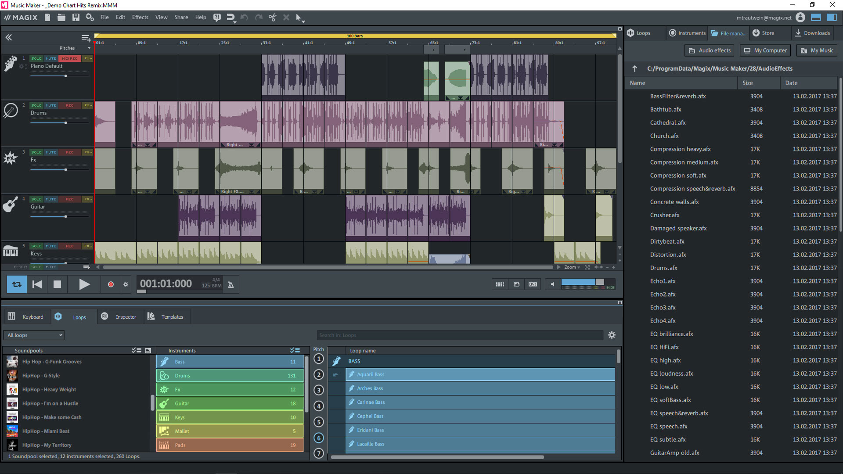The width and height of the screenshot is (843, 474).
Task: Click the scissors cut tool icon
Action: 272,18
